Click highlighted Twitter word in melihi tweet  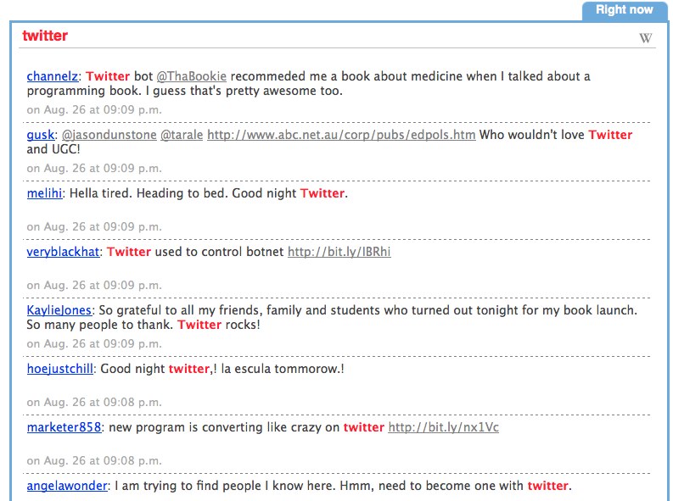322,193
